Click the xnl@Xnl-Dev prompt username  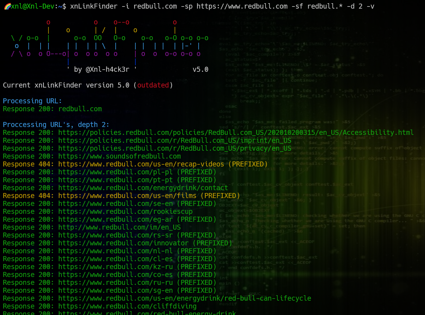[33, 6]
